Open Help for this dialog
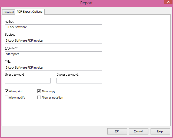The image size is (173, 138). [x=160, y=131]
